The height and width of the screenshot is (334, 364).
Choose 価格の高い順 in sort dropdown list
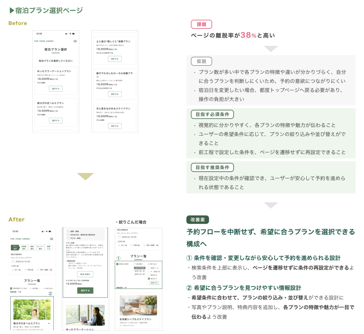coord(139,271)
